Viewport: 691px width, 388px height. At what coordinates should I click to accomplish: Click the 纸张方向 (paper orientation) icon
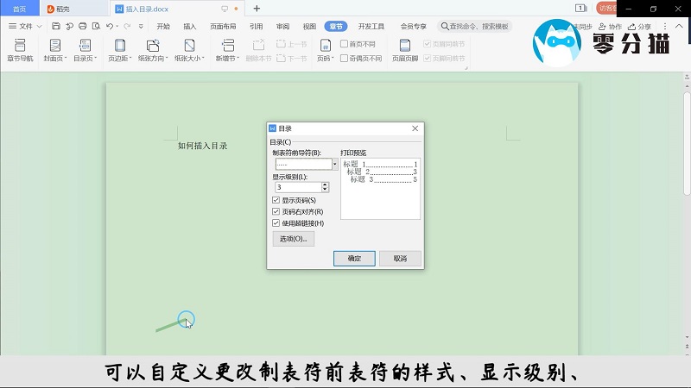pyautogui.click(x=153, y=45)
